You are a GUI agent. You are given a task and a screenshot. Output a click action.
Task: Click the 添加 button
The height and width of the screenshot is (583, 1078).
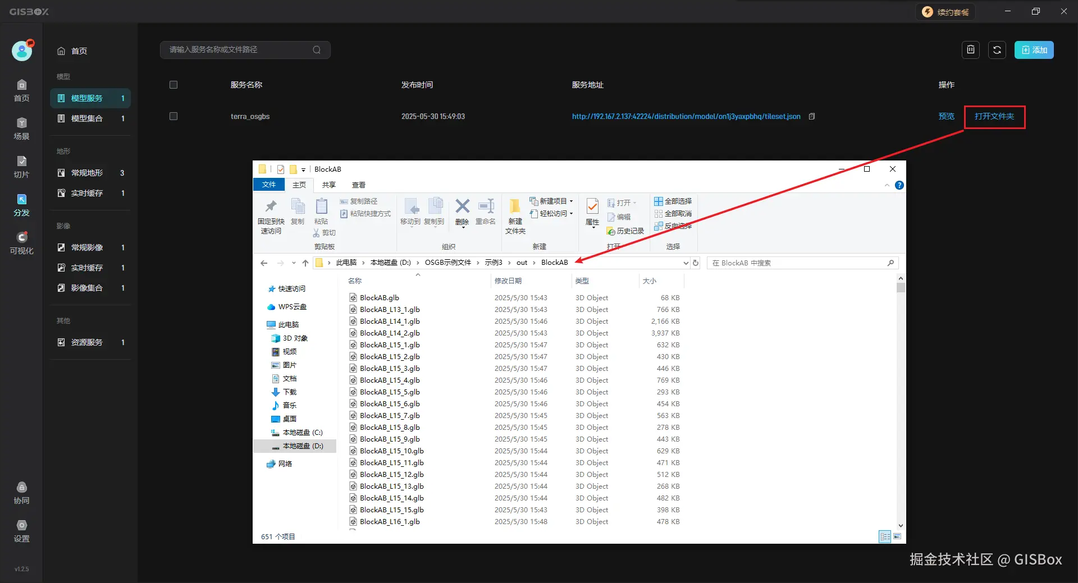[1034, 50]
